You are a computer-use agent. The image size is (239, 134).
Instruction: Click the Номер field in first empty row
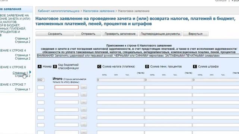point(41,87)
